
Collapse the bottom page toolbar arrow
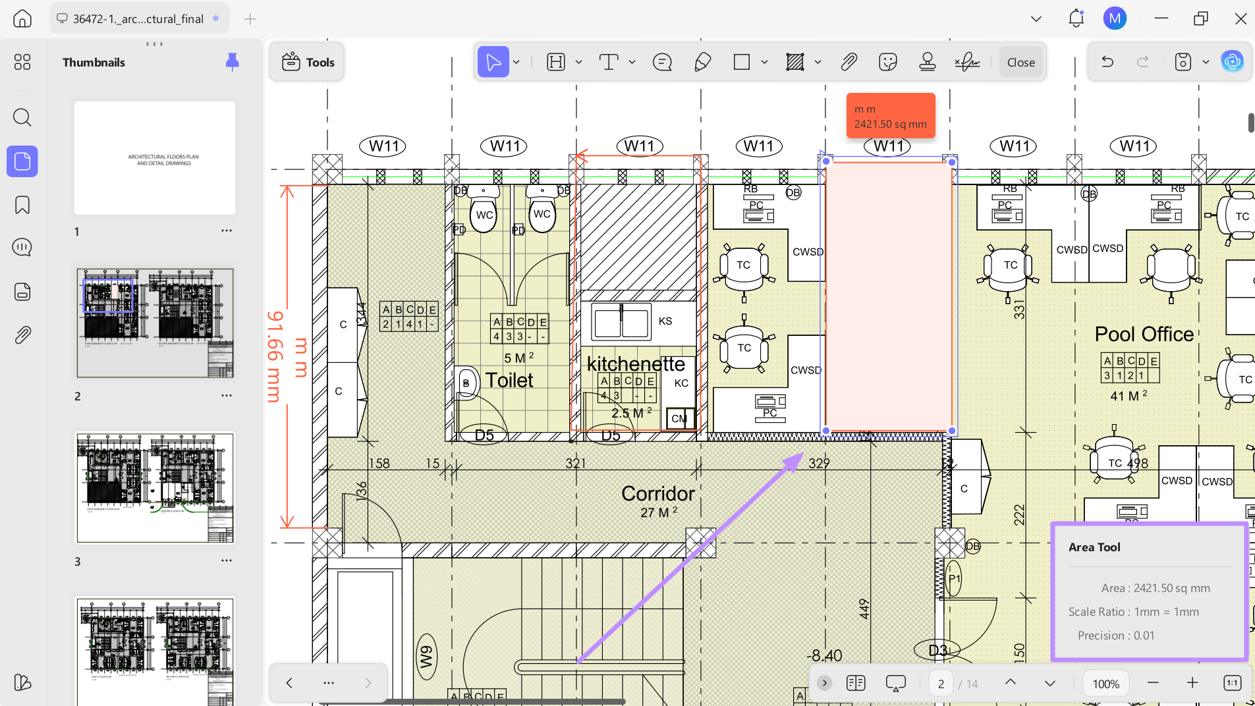[x=824, y=683]
